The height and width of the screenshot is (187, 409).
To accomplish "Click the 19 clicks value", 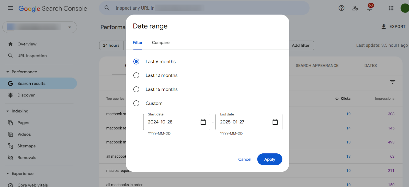I will pyautogui.click(x=348, y=114).
